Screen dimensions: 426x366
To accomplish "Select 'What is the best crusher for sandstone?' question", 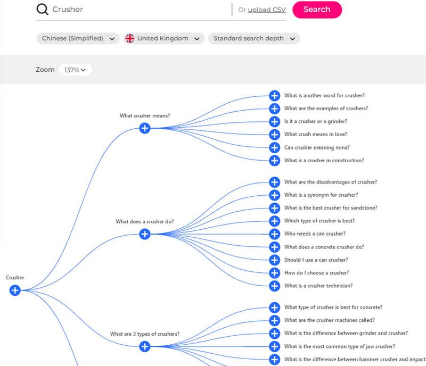I will pos(331,207).
